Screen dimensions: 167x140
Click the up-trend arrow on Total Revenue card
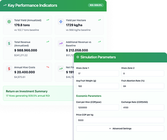coord(48,42)
